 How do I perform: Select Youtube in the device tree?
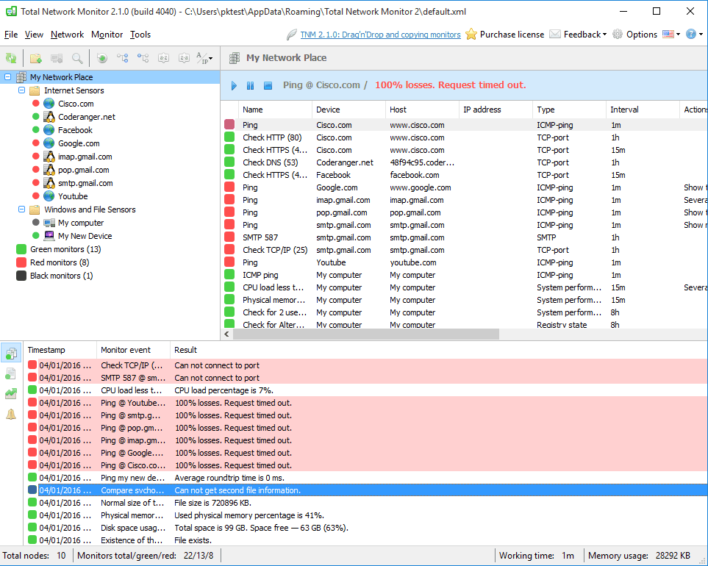pyautogui.click(x=73, y=196)
